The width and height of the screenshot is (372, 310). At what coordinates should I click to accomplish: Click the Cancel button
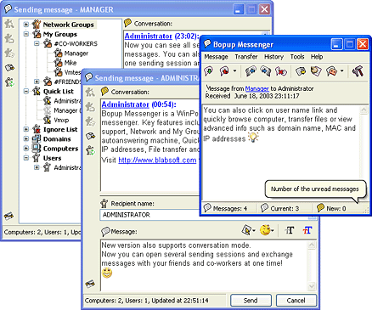click(296, 301)
